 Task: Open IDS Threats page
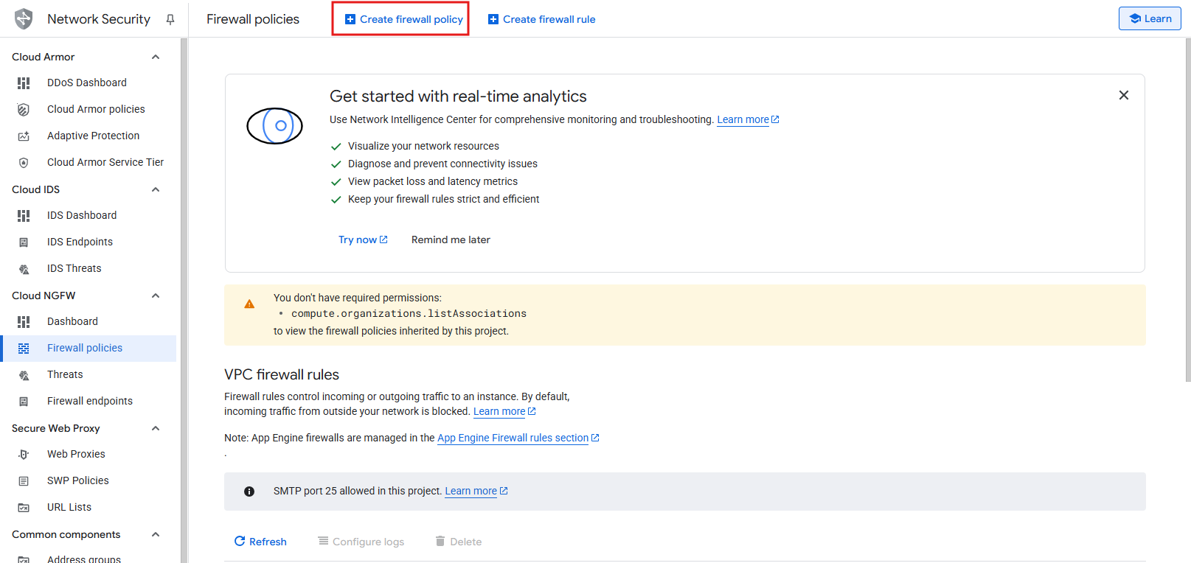74,268
